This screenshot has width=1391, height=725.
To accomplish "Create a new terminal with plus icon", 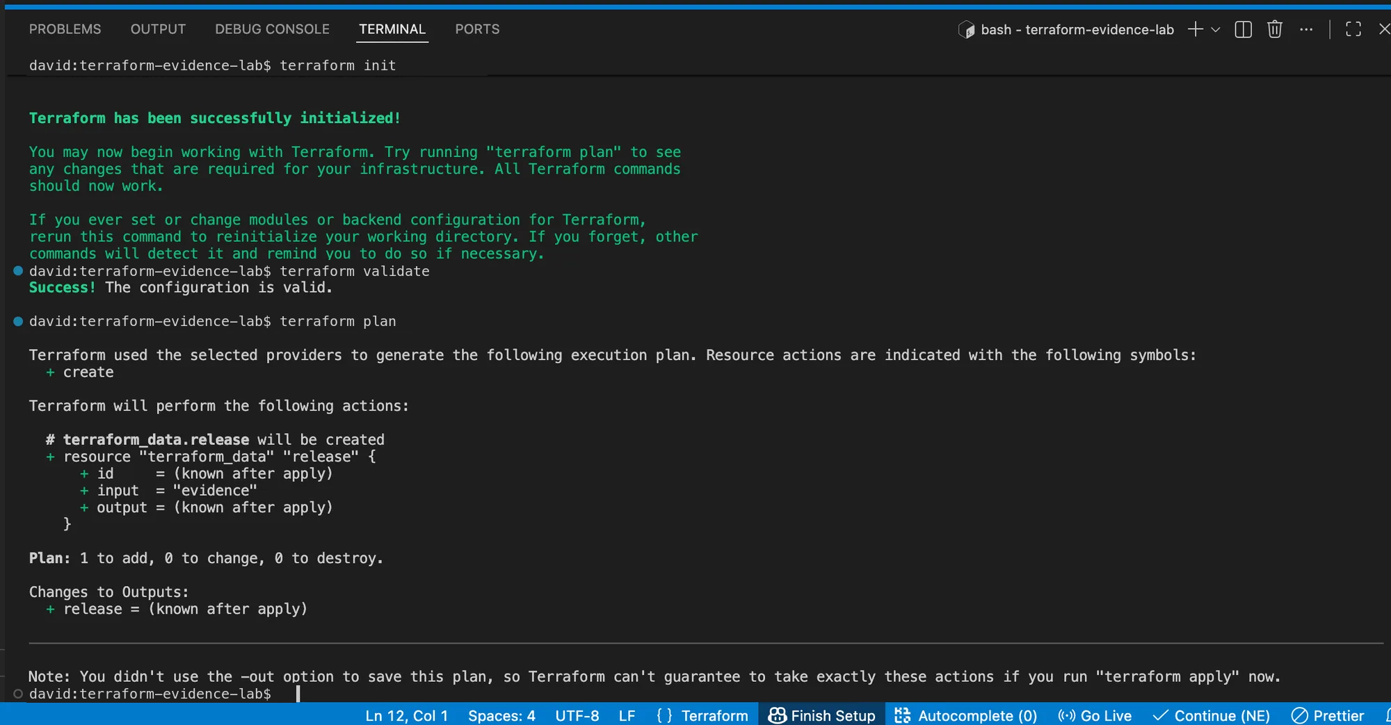I will (1196, 29).
